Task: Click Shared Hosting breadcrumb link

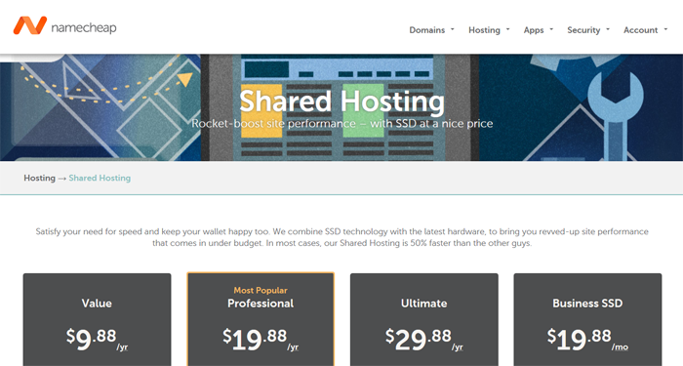Action: (x=100, y=178)
